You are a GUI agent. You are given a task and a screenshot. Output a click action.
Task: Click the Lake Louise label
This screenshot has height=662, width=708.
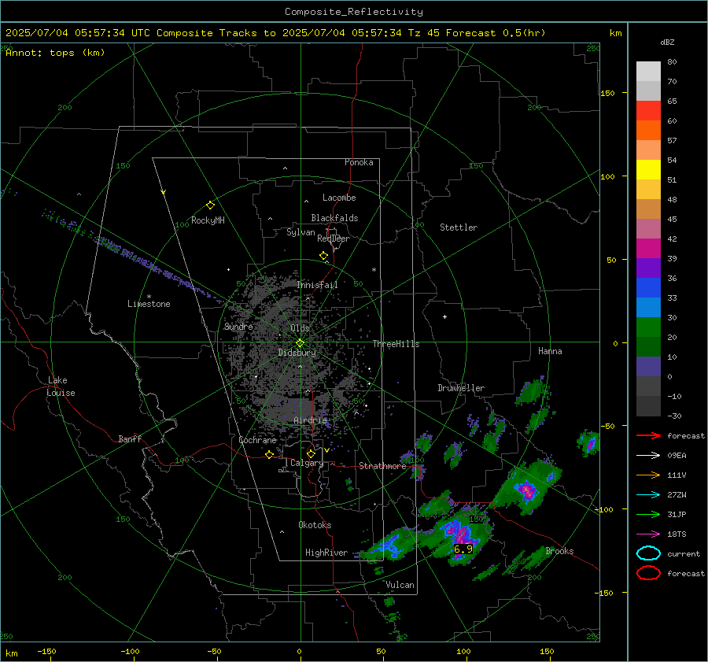click(x=61, y=386)
